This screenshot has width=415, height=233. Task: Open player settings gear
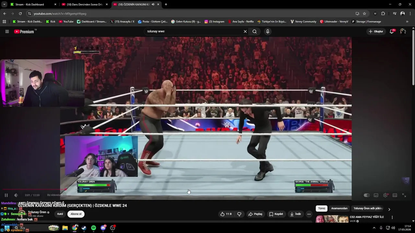click(385, 195)
